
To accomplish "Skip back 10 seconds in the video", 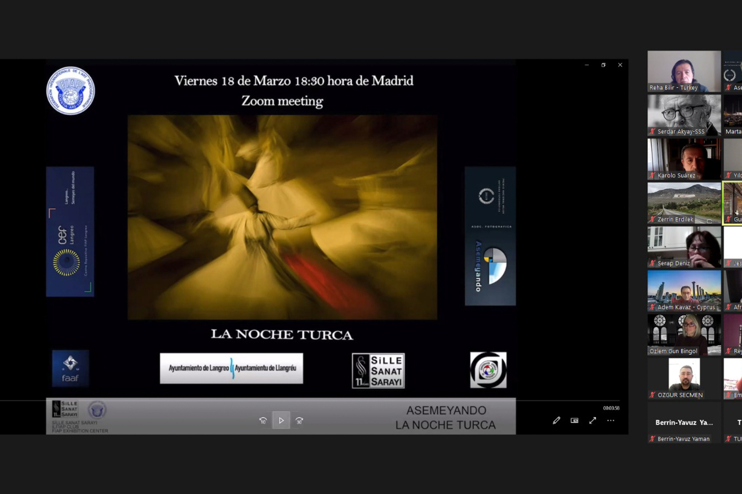I will pyautogui.click(x=263, y=420).
